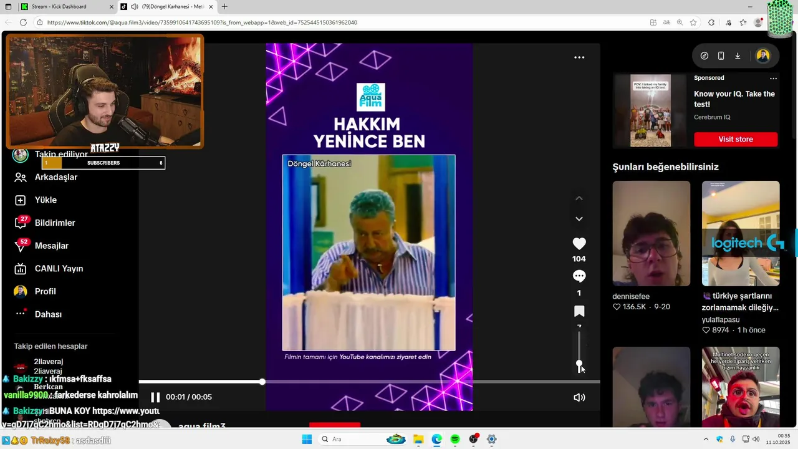Open the red-faced recommended video thumbnail
The image size is (798, 449).
(x=741, y=387)
